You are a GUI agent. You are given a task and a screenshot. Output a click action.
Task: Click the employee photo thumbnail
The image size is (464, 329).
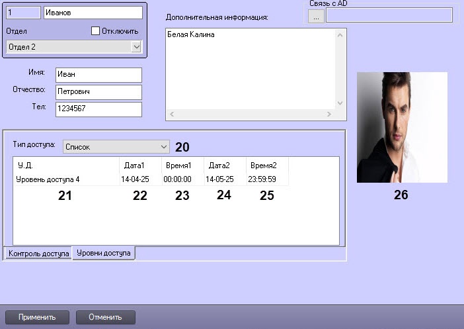[x=402, y=127]
